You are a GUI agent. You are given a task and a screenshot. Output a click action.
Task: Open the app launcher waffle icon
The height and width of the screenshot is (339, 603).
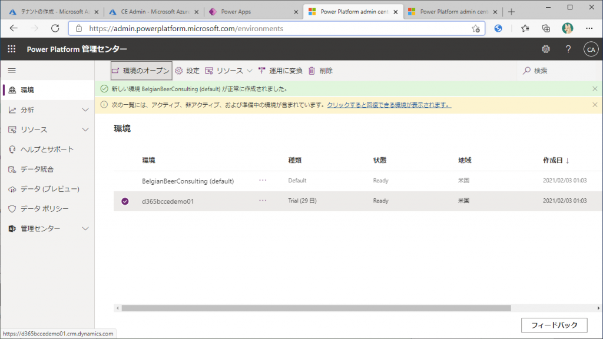(12, 49)
